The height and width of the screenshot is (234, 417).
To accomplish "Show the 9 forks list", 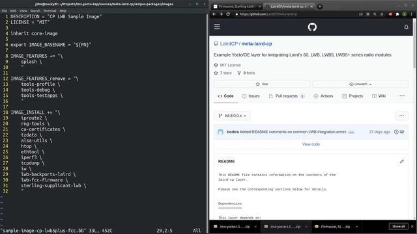I will [246, 73].
